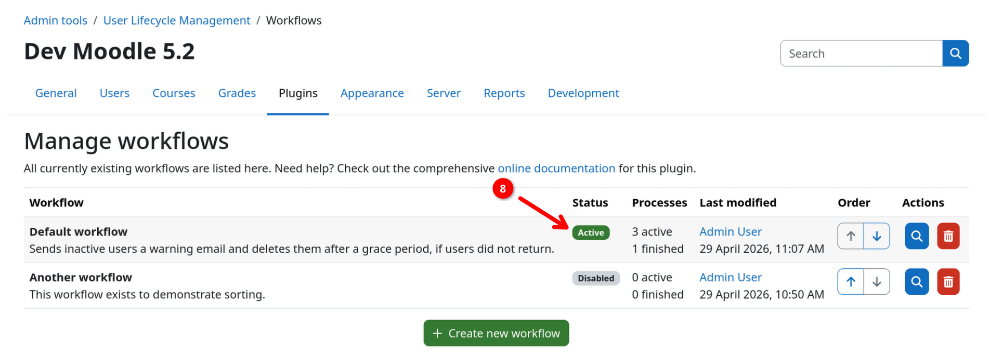View Default workflow details magnifier icon
Screen dimensions: 990x357
click(917, 236)
